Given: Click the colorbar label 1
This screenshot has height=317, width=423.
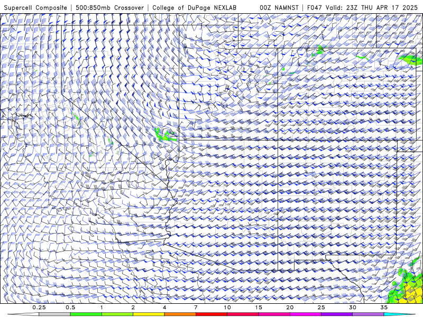Looking at the screenshot, I should (102, 307).
